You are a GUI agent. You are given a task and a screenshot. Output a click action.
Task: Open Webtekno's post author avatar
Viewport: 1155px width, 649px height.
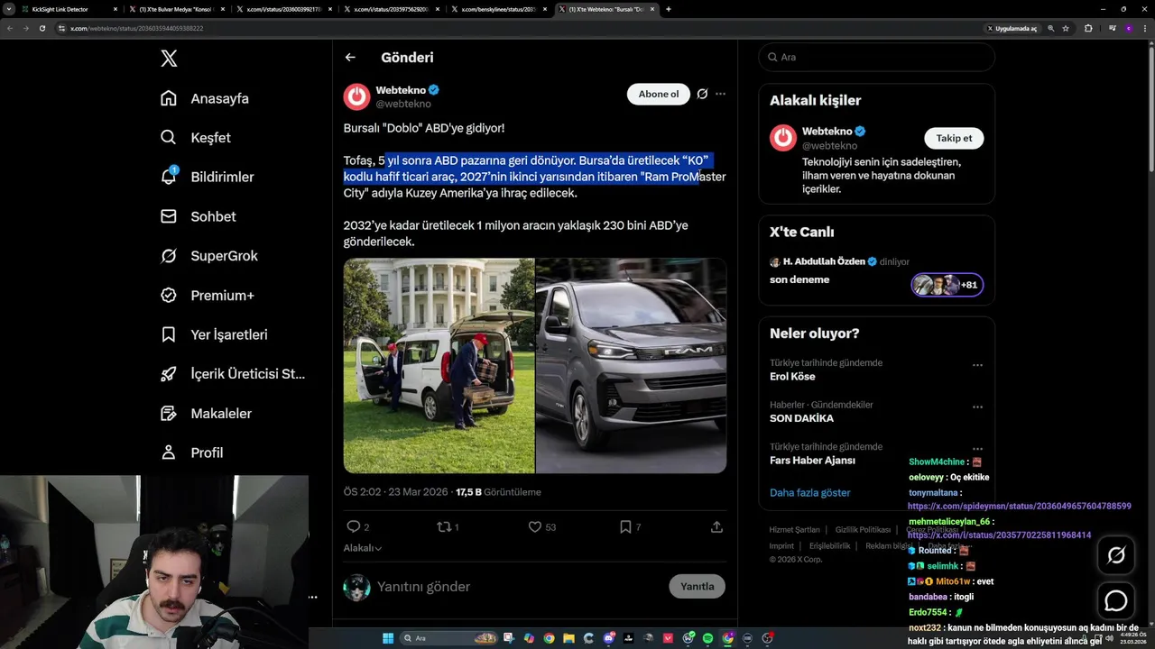click(x=357, y=96)
